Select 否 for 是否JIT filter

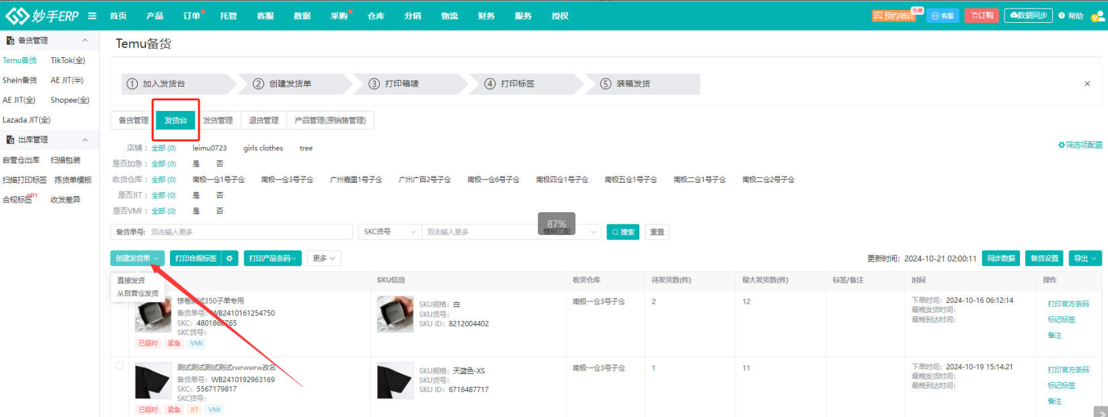click(x=219, y=195)
